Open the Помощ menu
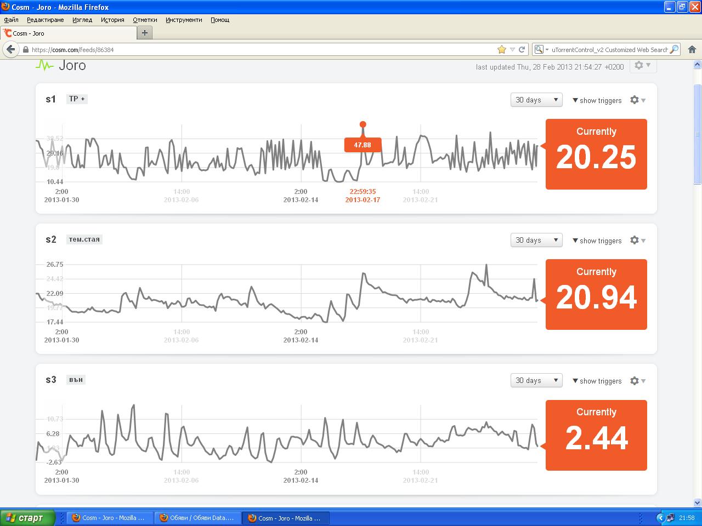Screen dimensions: 702x526 point(220,20)
